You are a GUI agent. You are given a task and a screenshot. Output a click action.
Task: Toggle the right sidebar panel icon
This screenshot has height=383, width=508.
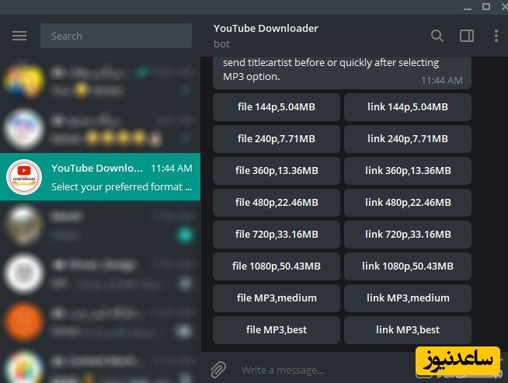tap(467, 36)
